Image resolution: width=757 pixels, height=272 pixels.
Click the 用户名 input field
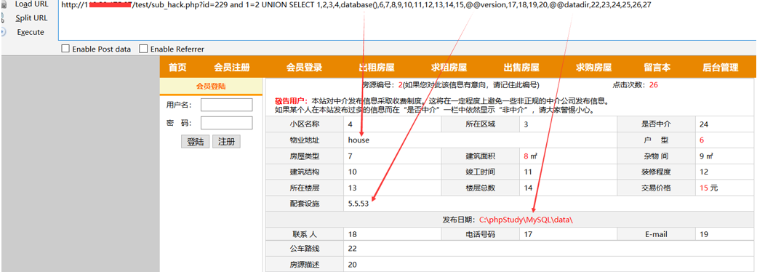coord(226,105)
